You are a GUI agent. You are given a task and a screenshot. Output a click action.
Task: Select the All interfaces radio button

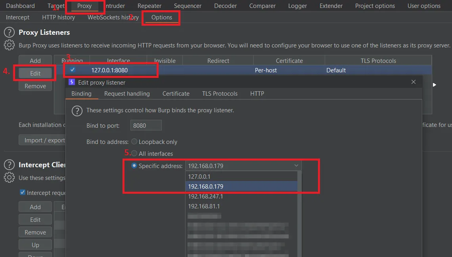(x=134, y=153)
